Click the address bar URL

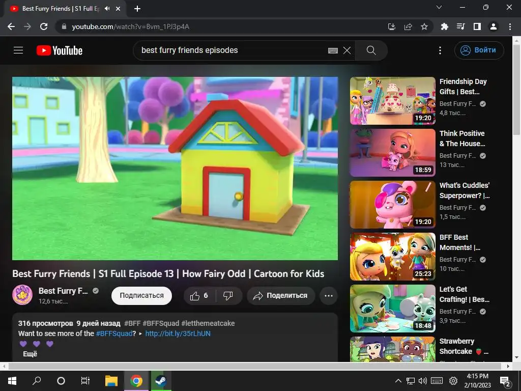(131, 26)
